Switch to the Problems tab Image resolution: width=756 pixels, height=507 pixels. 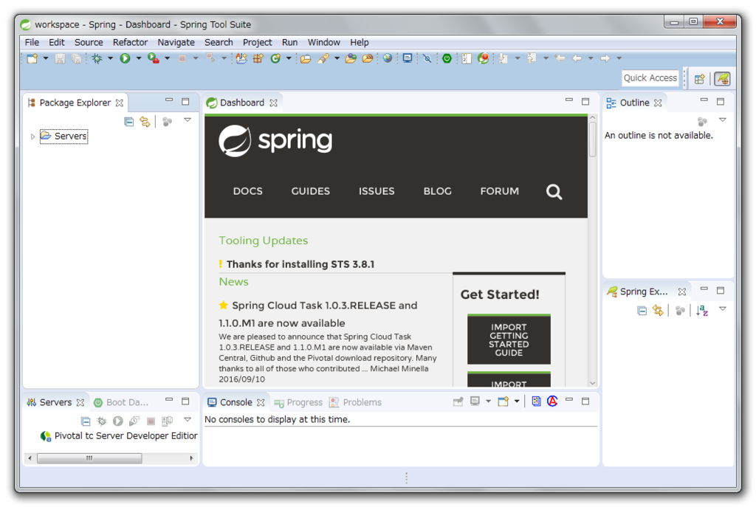[x=355, y=402]
